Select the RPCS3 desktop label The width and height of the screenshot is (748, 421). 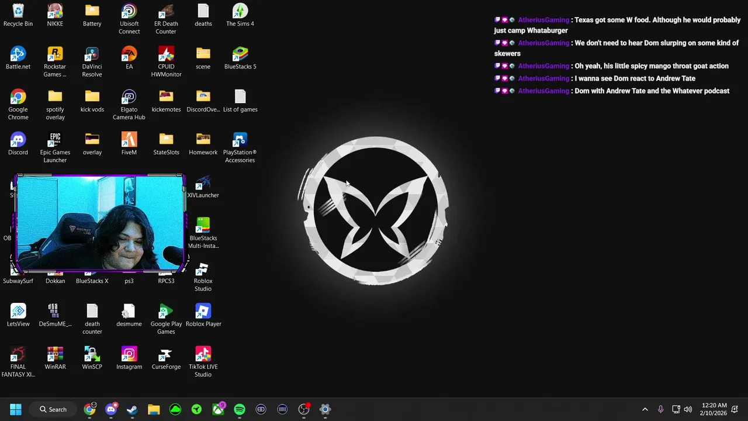(x=166, y=281)
